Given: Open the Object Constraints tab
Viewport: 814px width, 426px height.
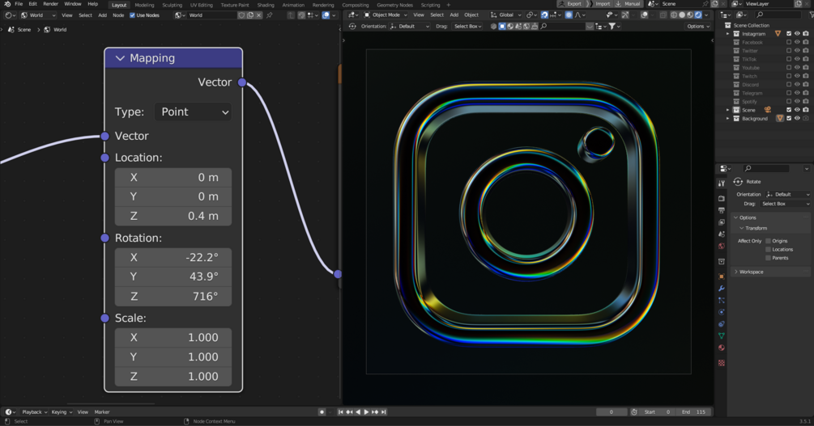Looking at the screenshot, I should tap(722, 324).
